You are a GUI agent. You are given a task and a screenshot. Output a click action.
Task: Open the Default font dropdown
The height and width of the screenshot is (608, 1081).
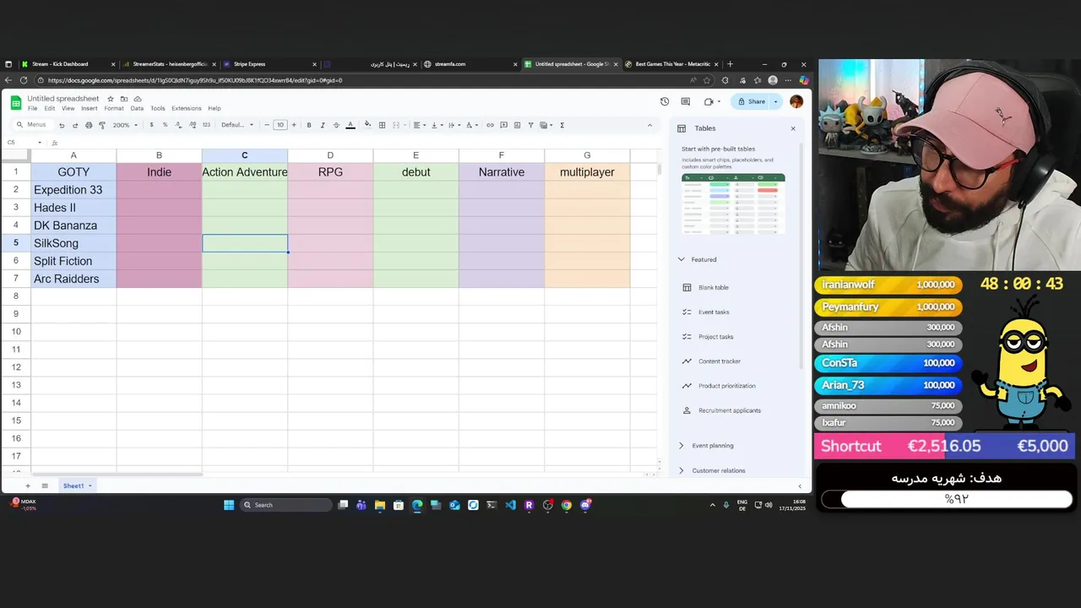tap(237, 125)
